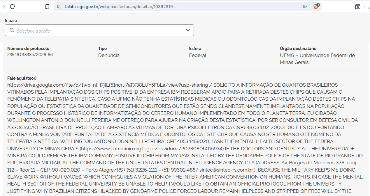The width and height of the screenshot is (370, 196).
Task: Click 'UFMG – Universidade Federal de Minas Gerais' value
Action: coord(317,59)
